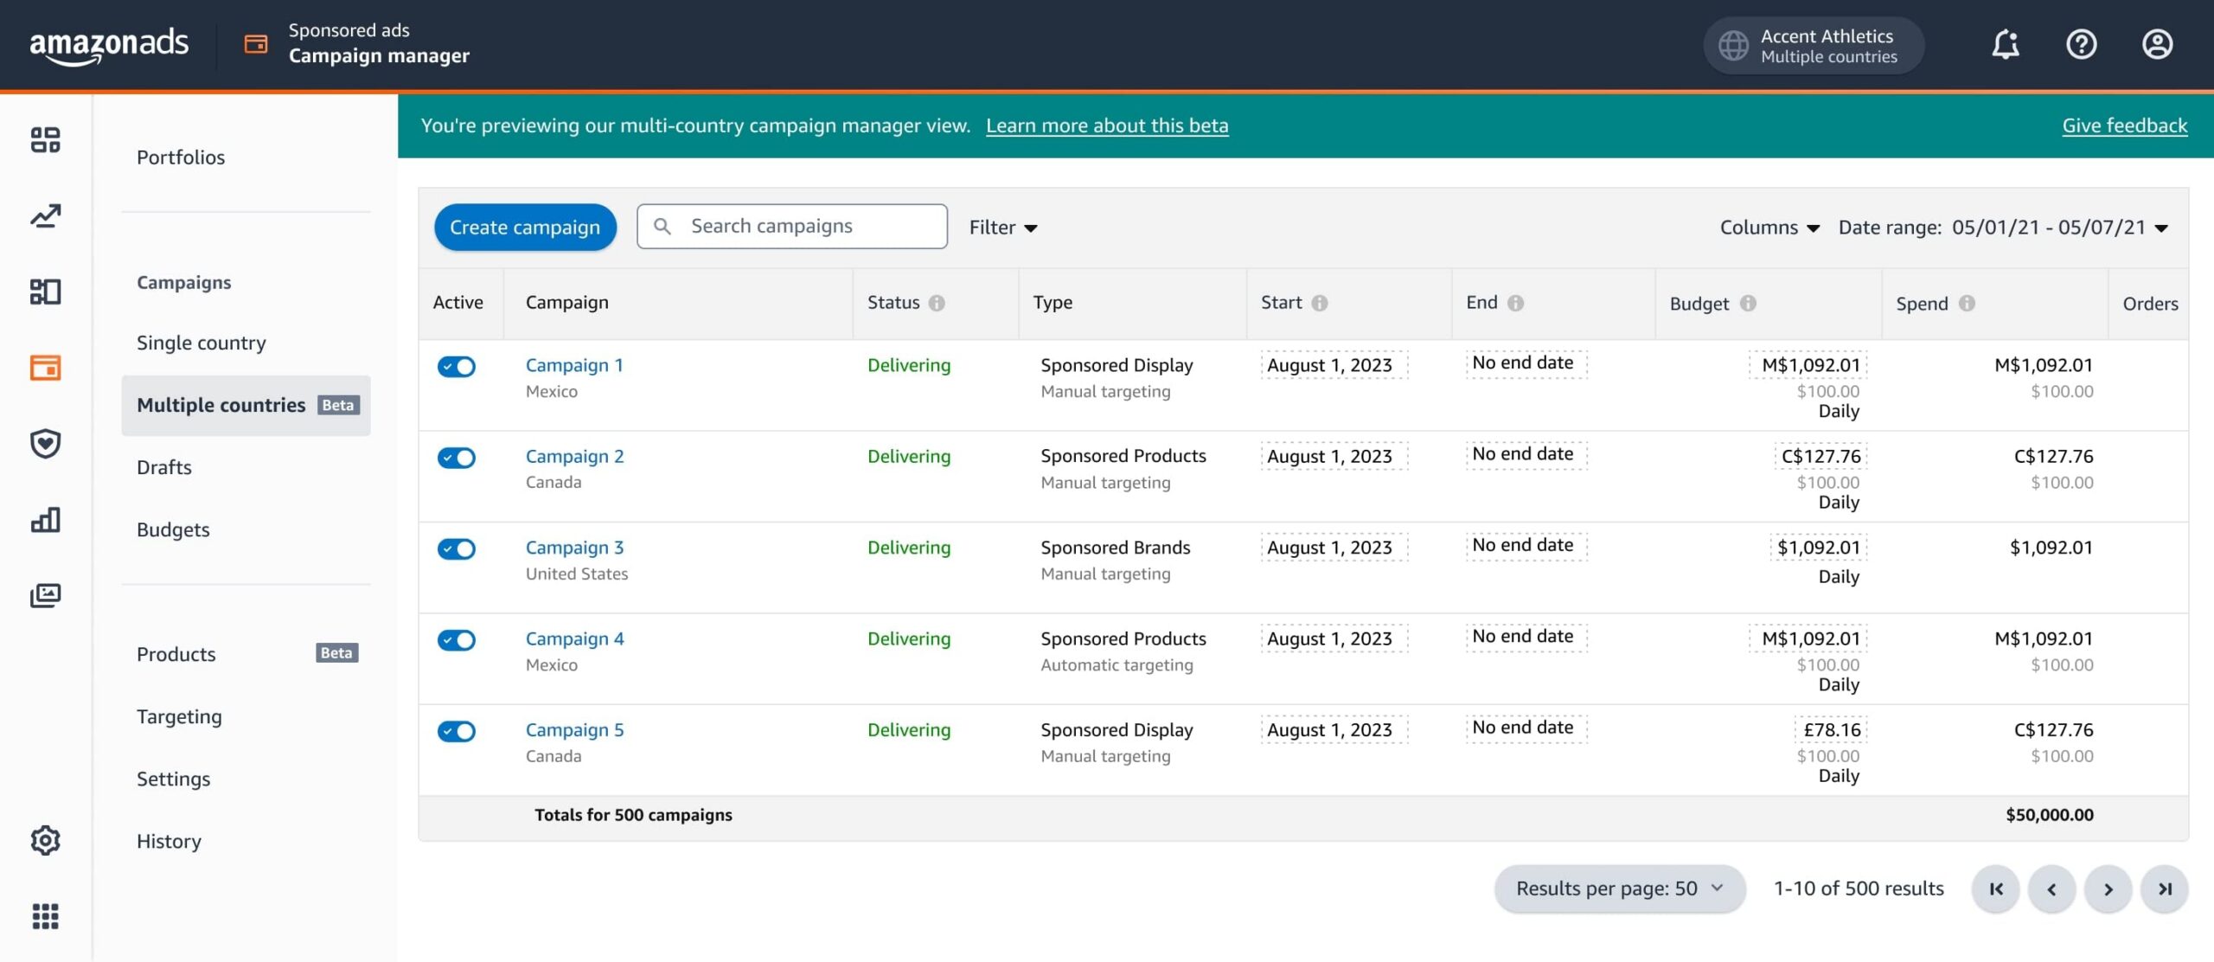The image size is (2214, 962).
Task: Open the notifications bell icon
Action: [2005, 45]
